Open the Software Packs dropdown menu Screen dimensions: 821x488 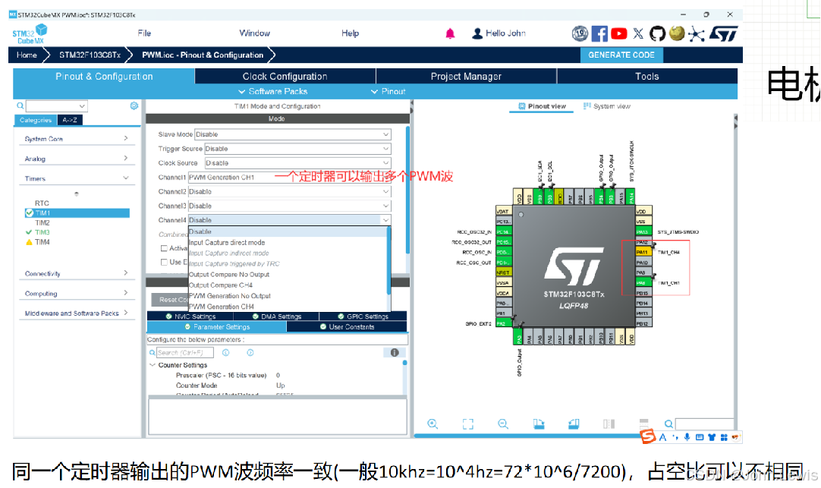[273, 91]
